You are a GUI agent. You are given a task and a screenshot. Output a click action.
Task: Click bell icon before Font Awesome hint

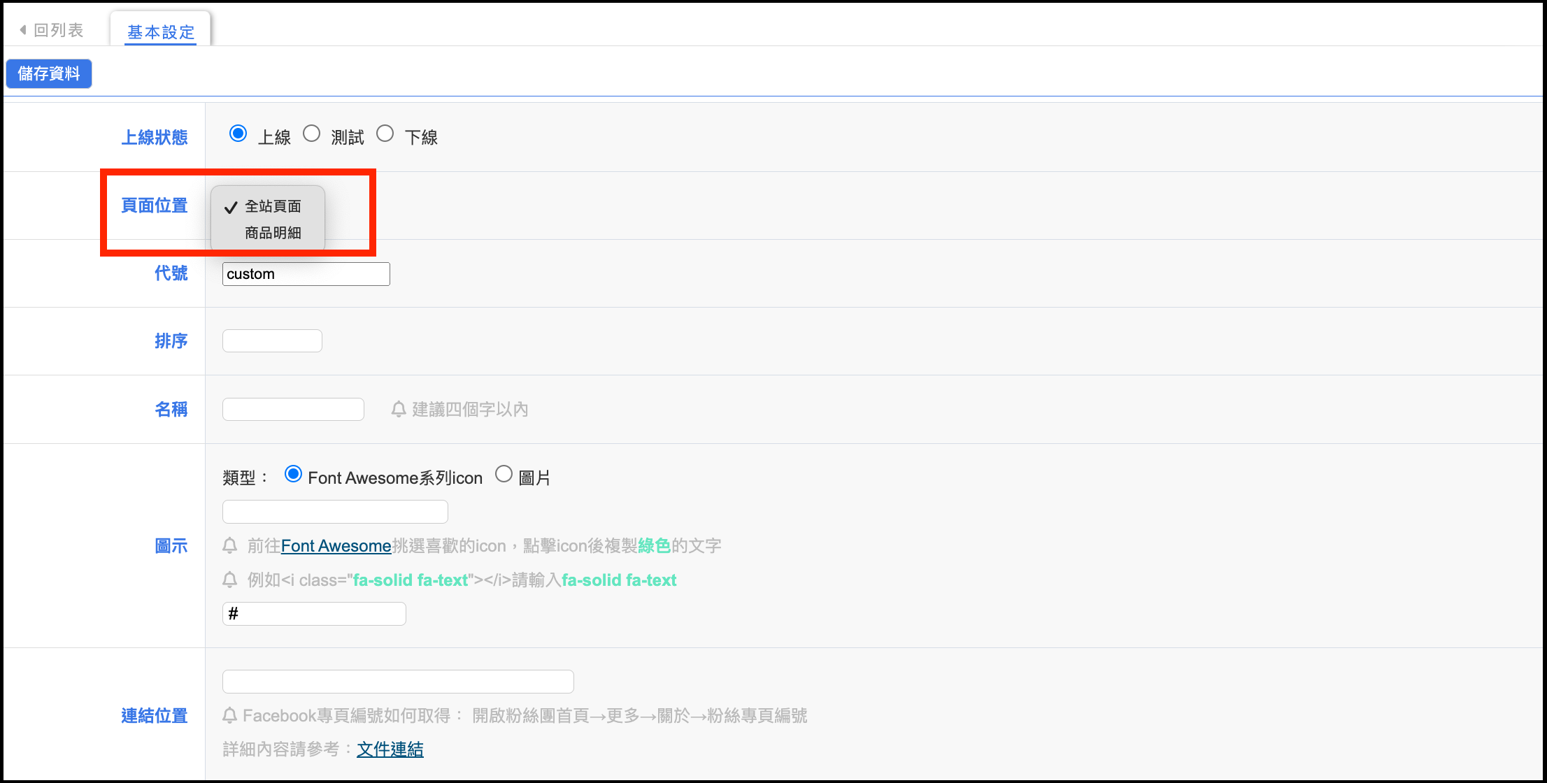click(229, 545)
